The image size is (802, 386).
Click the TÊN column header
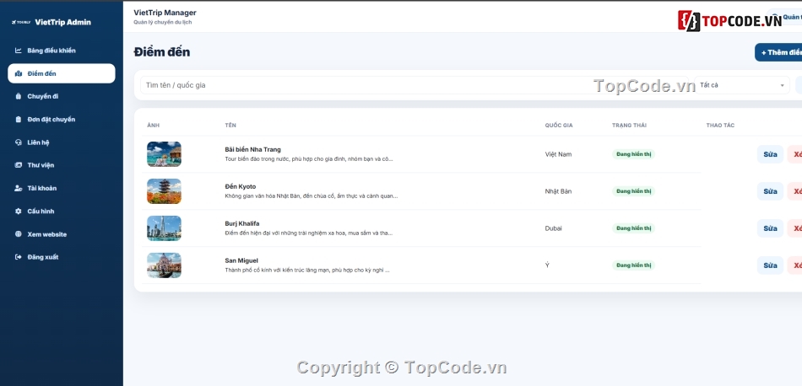tap(230, 126)
